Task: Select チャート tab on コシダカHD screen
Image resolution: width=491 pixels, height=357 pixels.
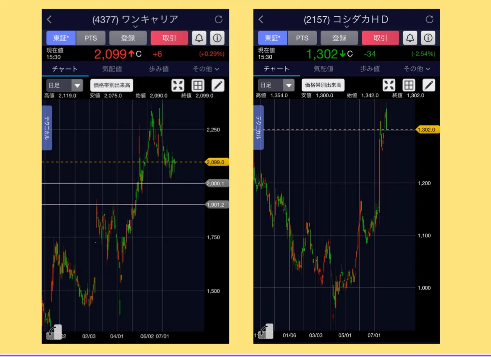Action: [x=277, y=69]
